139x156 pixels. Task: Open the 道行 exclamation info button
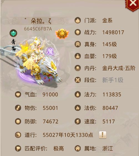[103, 135]
